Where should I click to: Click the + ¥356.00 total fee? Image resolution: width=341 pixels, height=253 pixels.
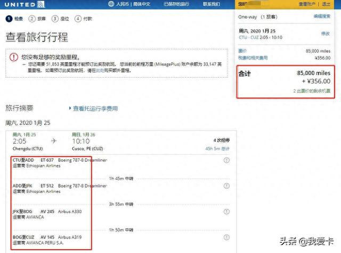coord(316,81)
